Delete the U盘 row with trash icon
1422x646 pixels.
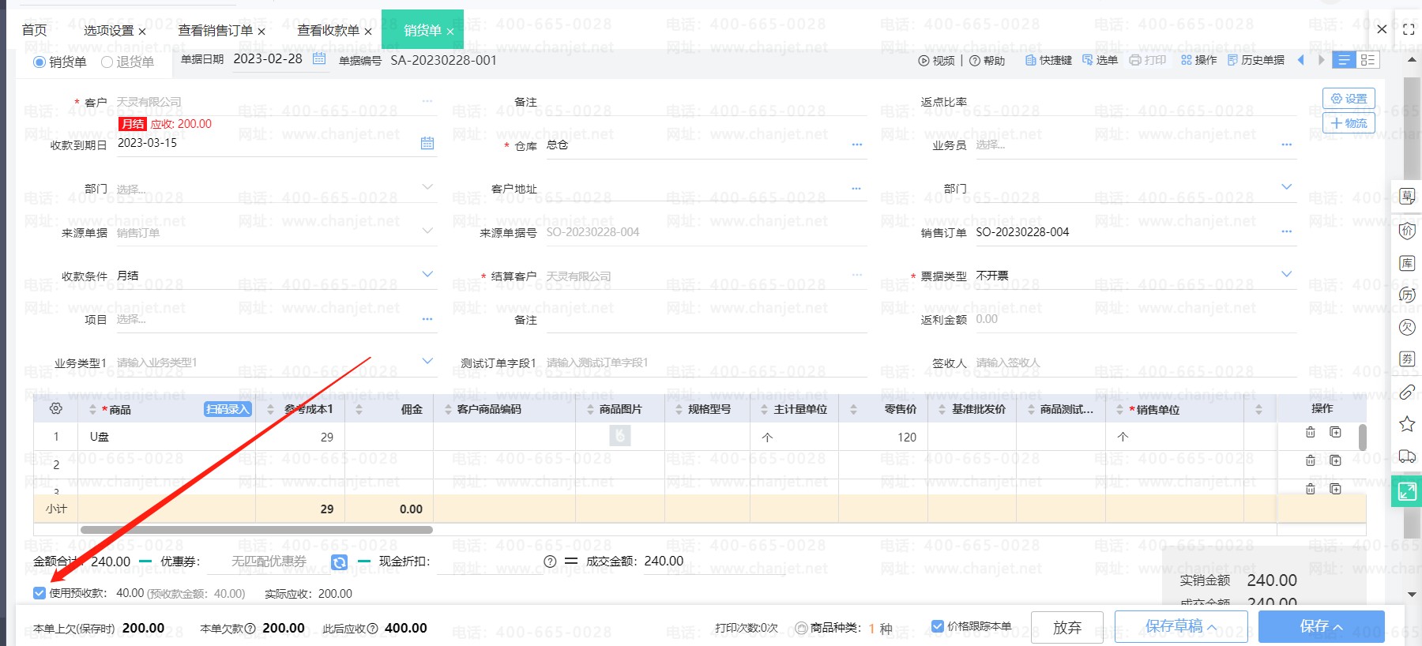(1310, 433)
